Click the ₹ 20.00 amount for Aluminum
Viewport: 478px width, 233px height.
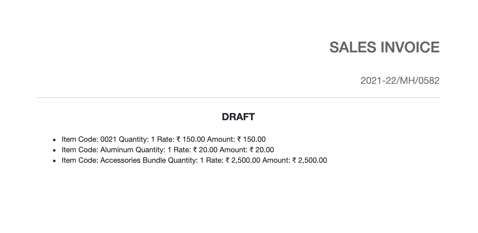coord(262,150)
